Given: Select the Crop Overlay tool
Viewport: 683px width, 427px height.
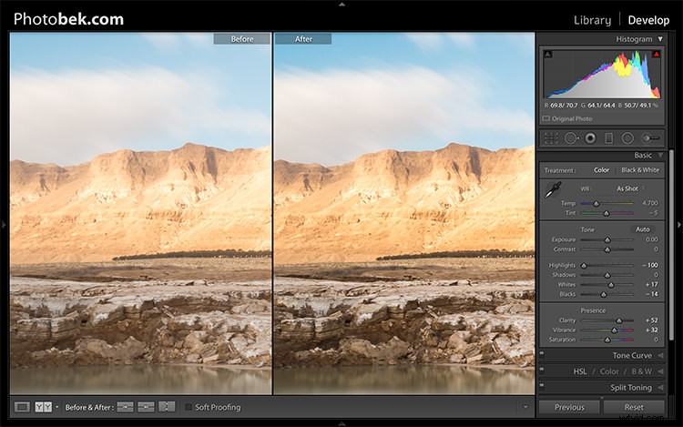Looking at the screenshot, I should point(551,138).
